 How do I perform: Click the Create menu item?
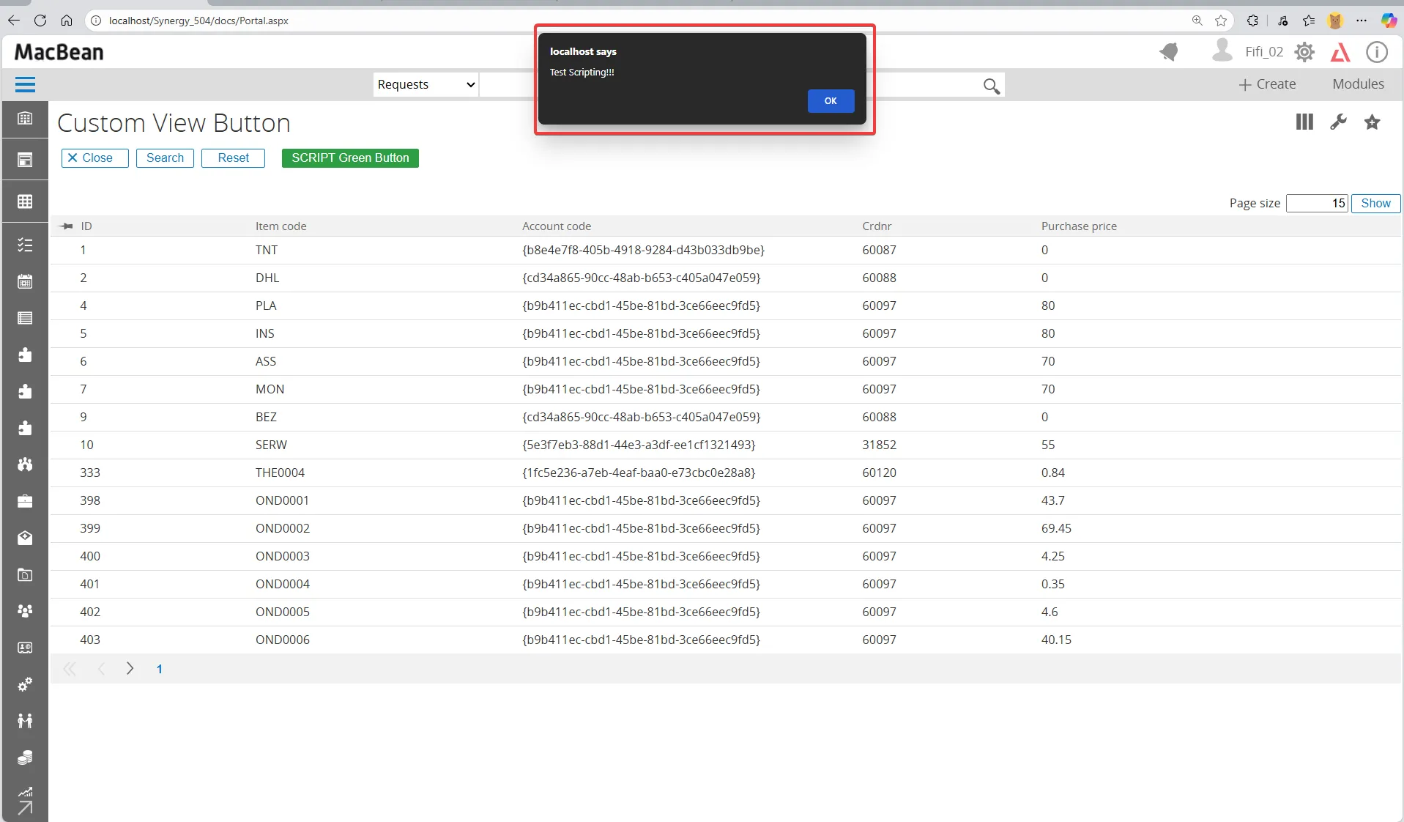pyautogui.click(x=1267, y=84)
